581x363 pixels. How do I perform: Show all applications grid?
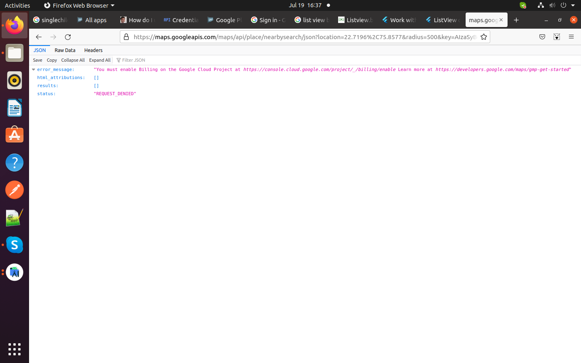tap(15, 349)
